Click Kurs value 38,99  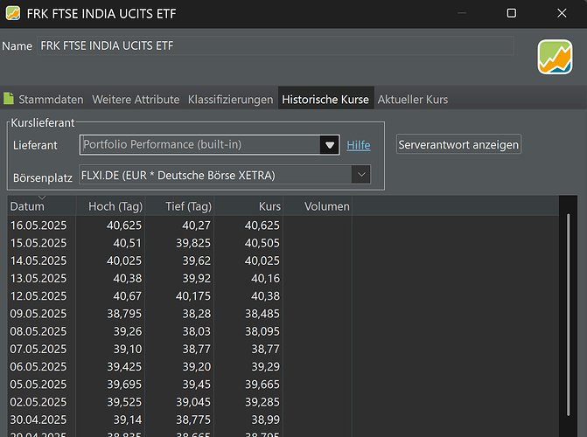265,420
